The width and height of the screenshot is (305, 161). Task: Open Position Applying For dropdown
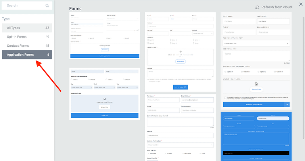pyautogui.click(x=256, y=43)
